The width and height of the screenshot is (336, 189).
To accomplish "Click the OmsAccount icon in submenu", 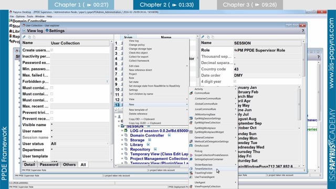I will point(191,145).
